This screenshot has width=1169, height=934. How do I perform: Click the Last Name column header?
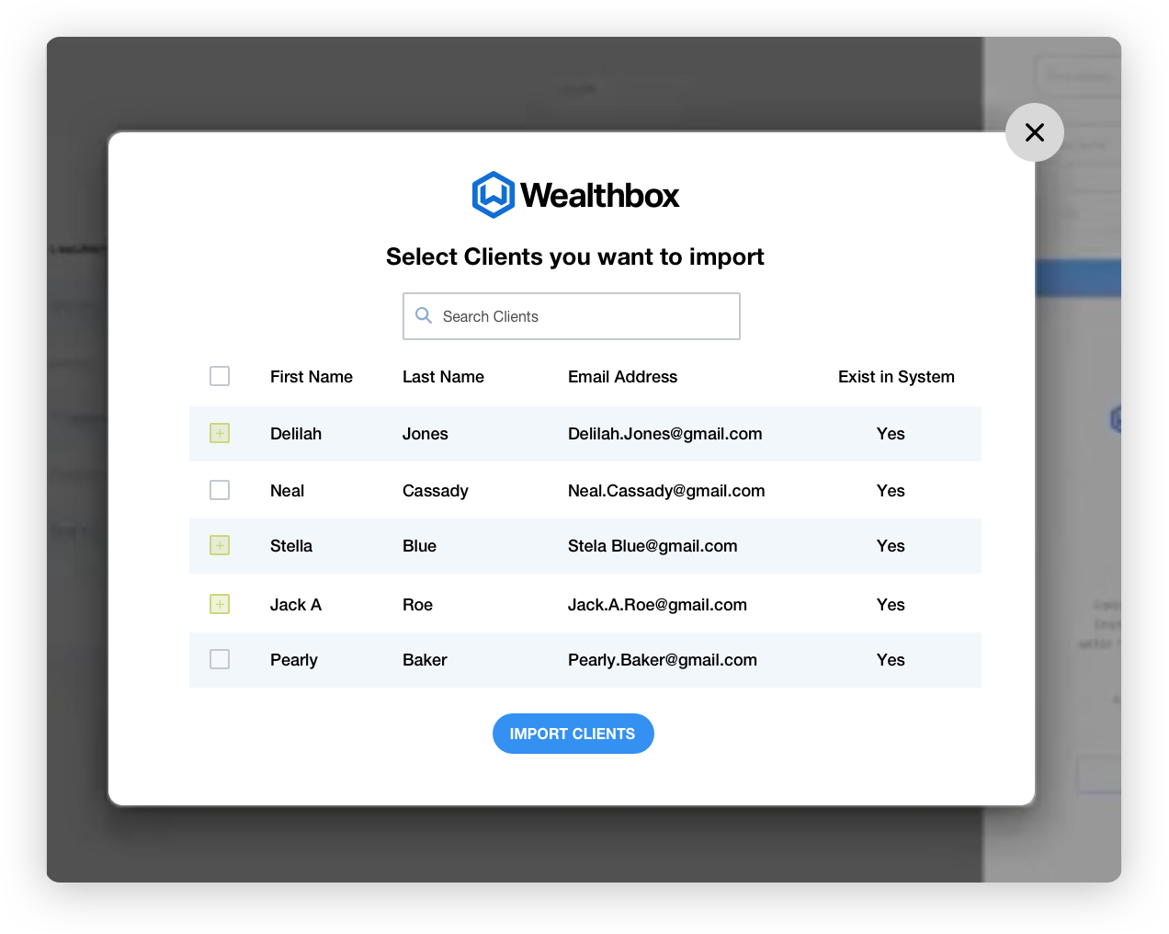[443, 377]
